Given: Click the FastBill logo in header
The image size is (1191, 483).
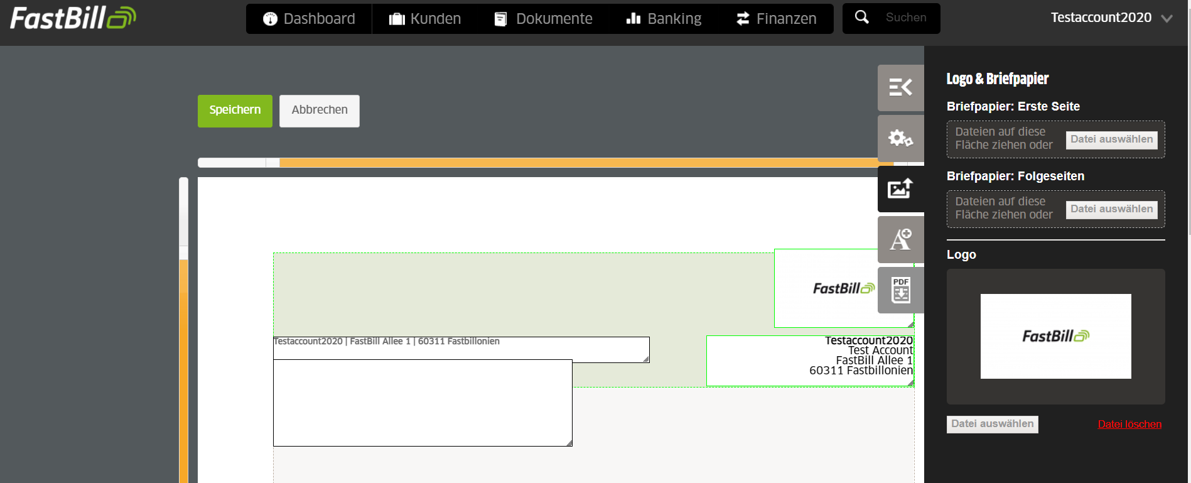Looking at the screenshot, I should pyautogui.click(x=73, y=18).
